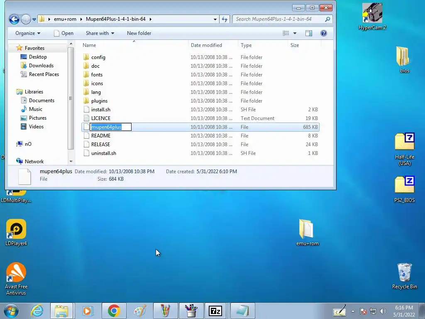Open the More view options arrow
The image size is (425, 319).
point(295,33)
